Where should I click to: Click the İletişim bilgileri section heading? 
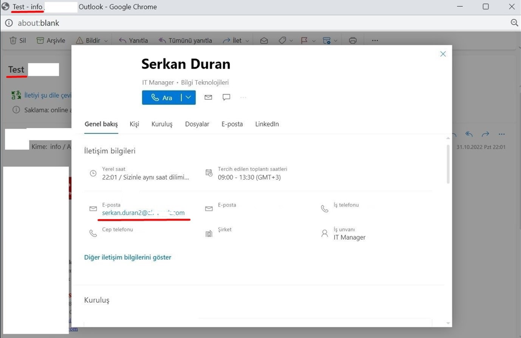pos(109,151)
